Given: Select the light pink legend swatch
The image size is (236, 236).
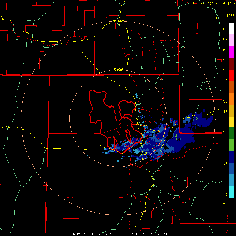Looking at the screenshot, I should [232, 40].
